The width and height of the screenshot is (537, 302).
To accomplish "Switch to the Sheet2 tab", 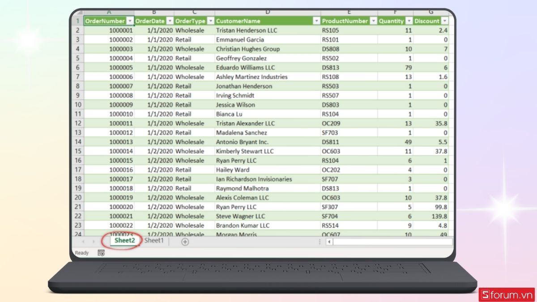I will click(125, 241).
